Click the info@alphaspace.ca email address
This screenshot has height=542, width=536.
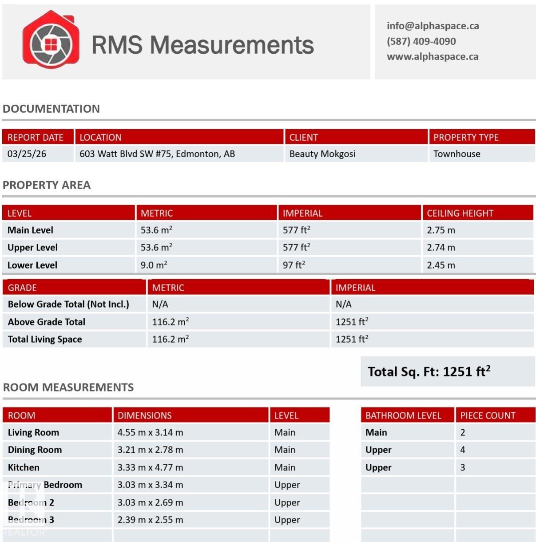(x=433, y=26)
